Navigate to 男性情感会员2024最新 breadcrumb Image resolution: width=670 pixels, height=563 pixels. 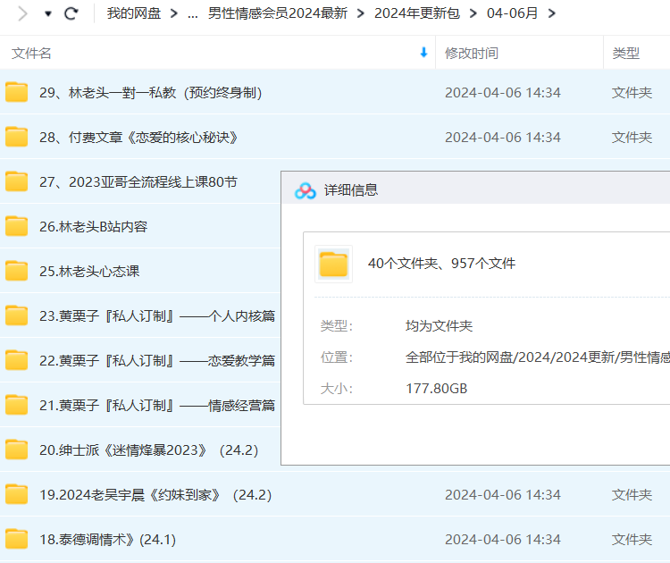(x=277, y=13)
